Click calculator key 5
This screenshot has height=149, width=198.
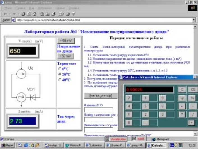pos(146,106)
